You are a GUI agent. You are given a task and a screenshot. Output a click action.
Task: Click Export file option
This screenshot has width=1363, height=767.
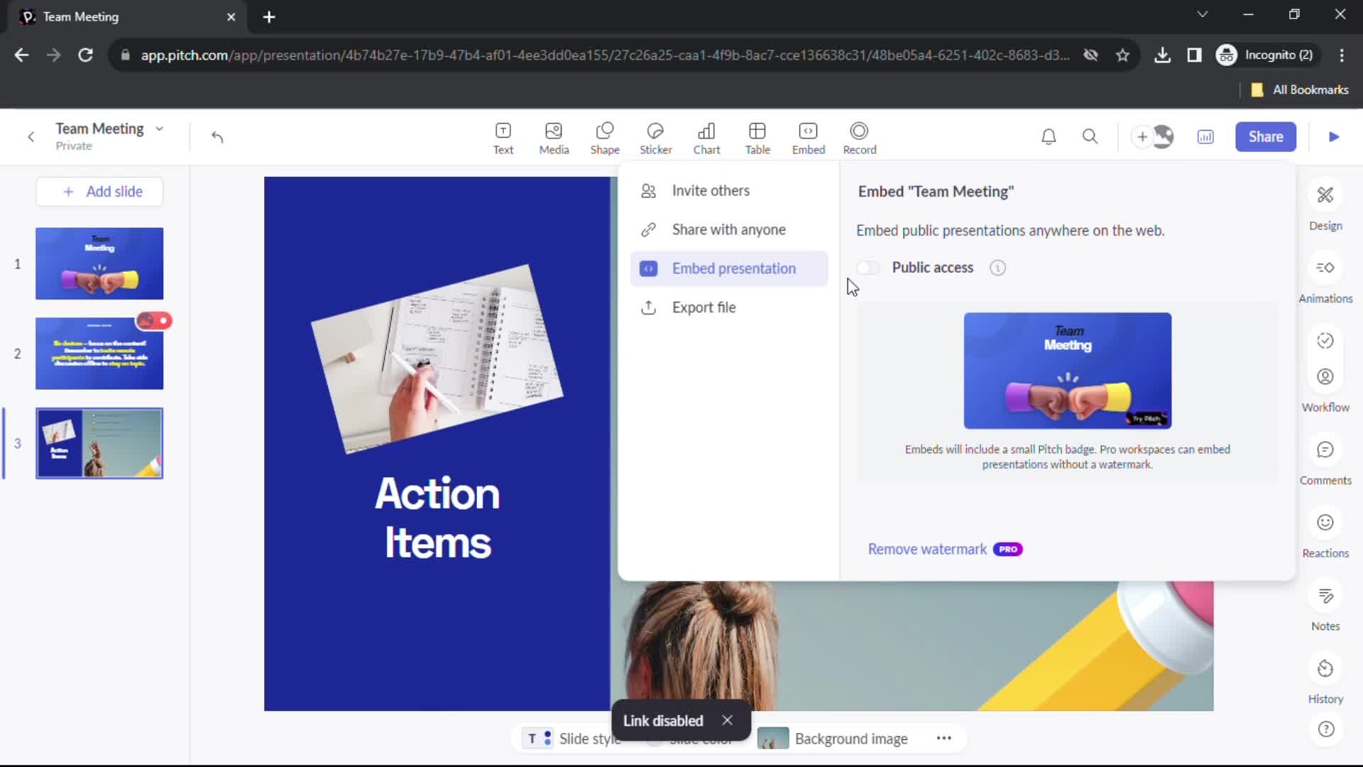pyautogui.click(x=704, y=308)
